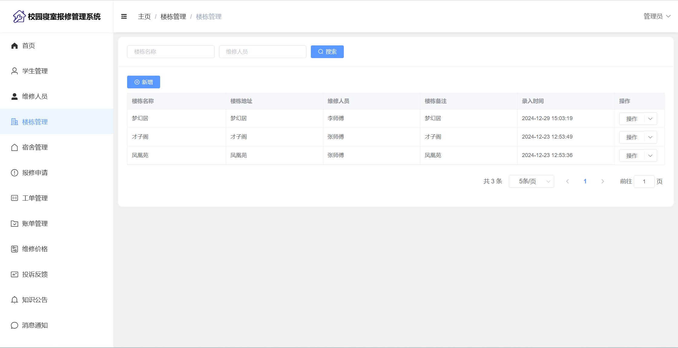This screenshot has height=348, width=678.
Task: Click the 主页 breadcrumb link
Action: (x=144, y=17)
